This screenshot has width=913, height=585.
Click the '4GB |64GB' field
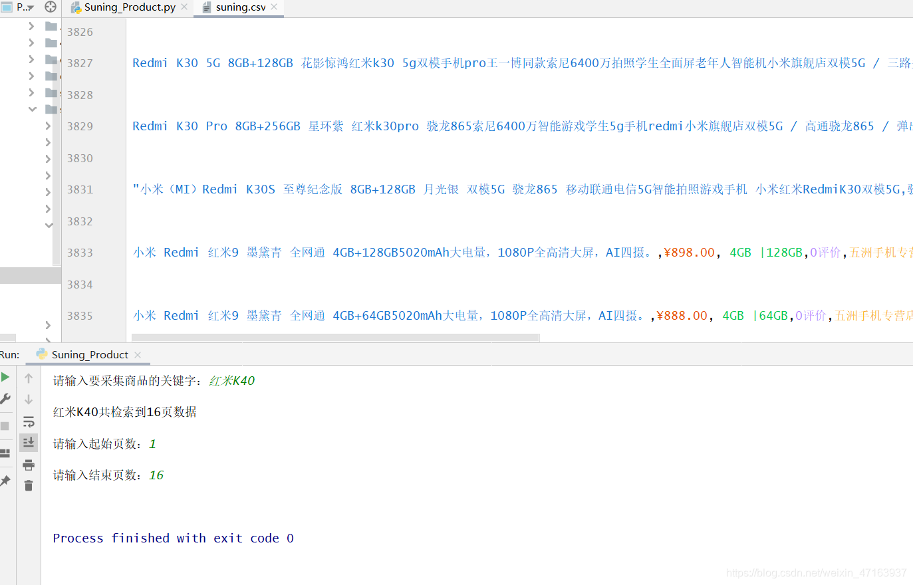[x=755, y=316]
